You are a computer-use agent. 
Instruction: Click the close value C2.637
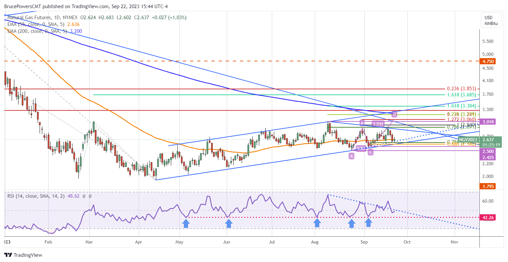[141, 18]
